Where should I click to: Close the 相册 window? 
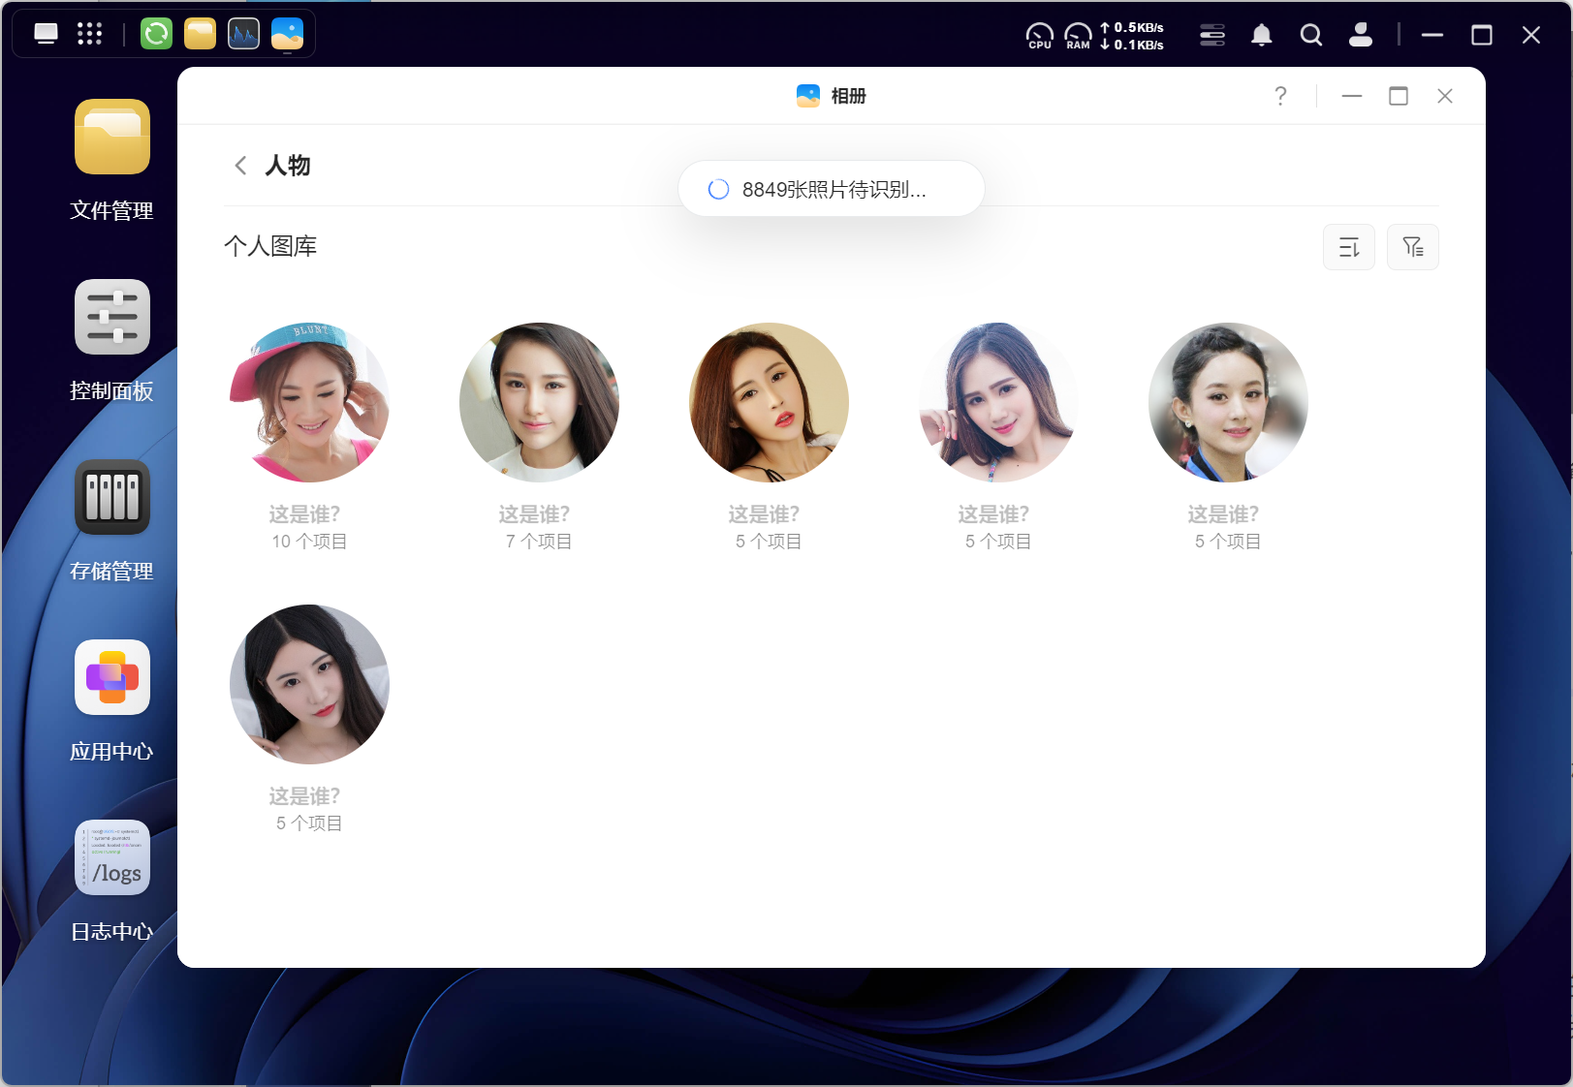pos(1445,96)
